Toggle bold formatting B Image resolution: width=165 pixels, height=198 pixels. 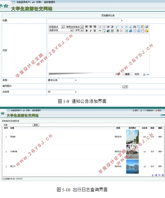86,31
